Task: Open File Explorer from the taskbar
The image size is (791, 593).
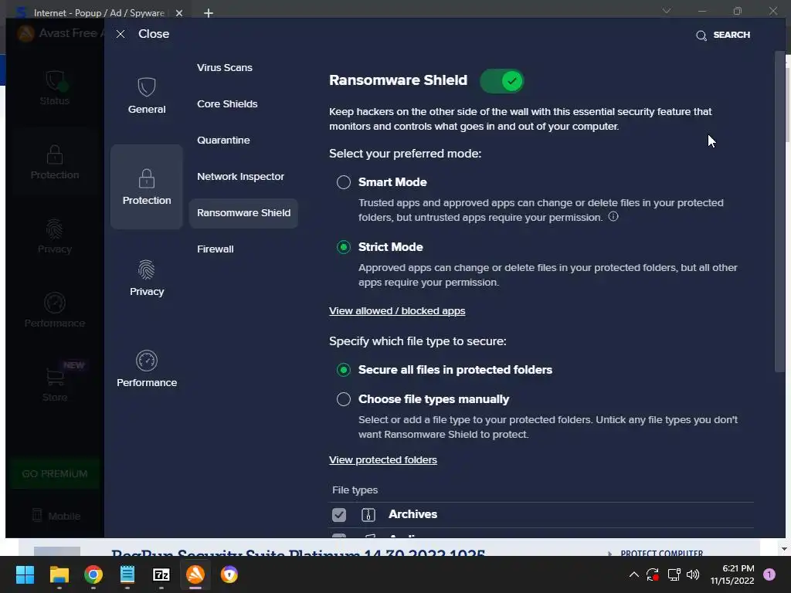Action: 59,574
